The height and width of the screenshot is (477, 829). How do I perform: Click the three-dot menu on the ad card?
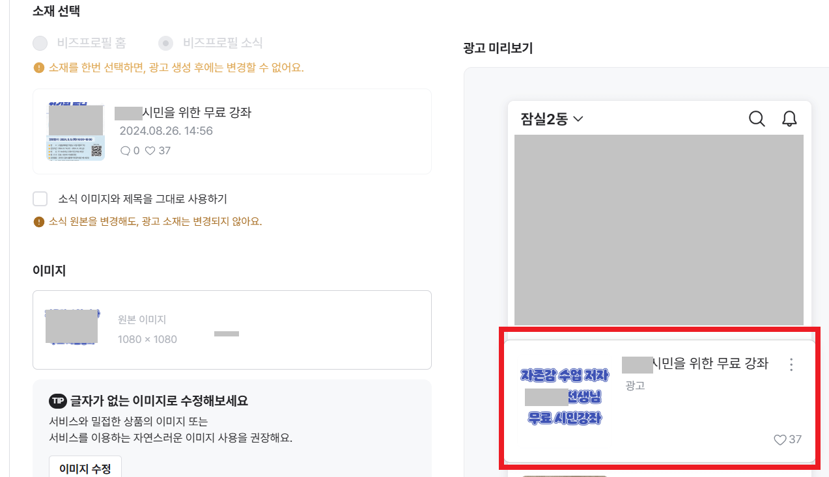[x=791, y=365]
